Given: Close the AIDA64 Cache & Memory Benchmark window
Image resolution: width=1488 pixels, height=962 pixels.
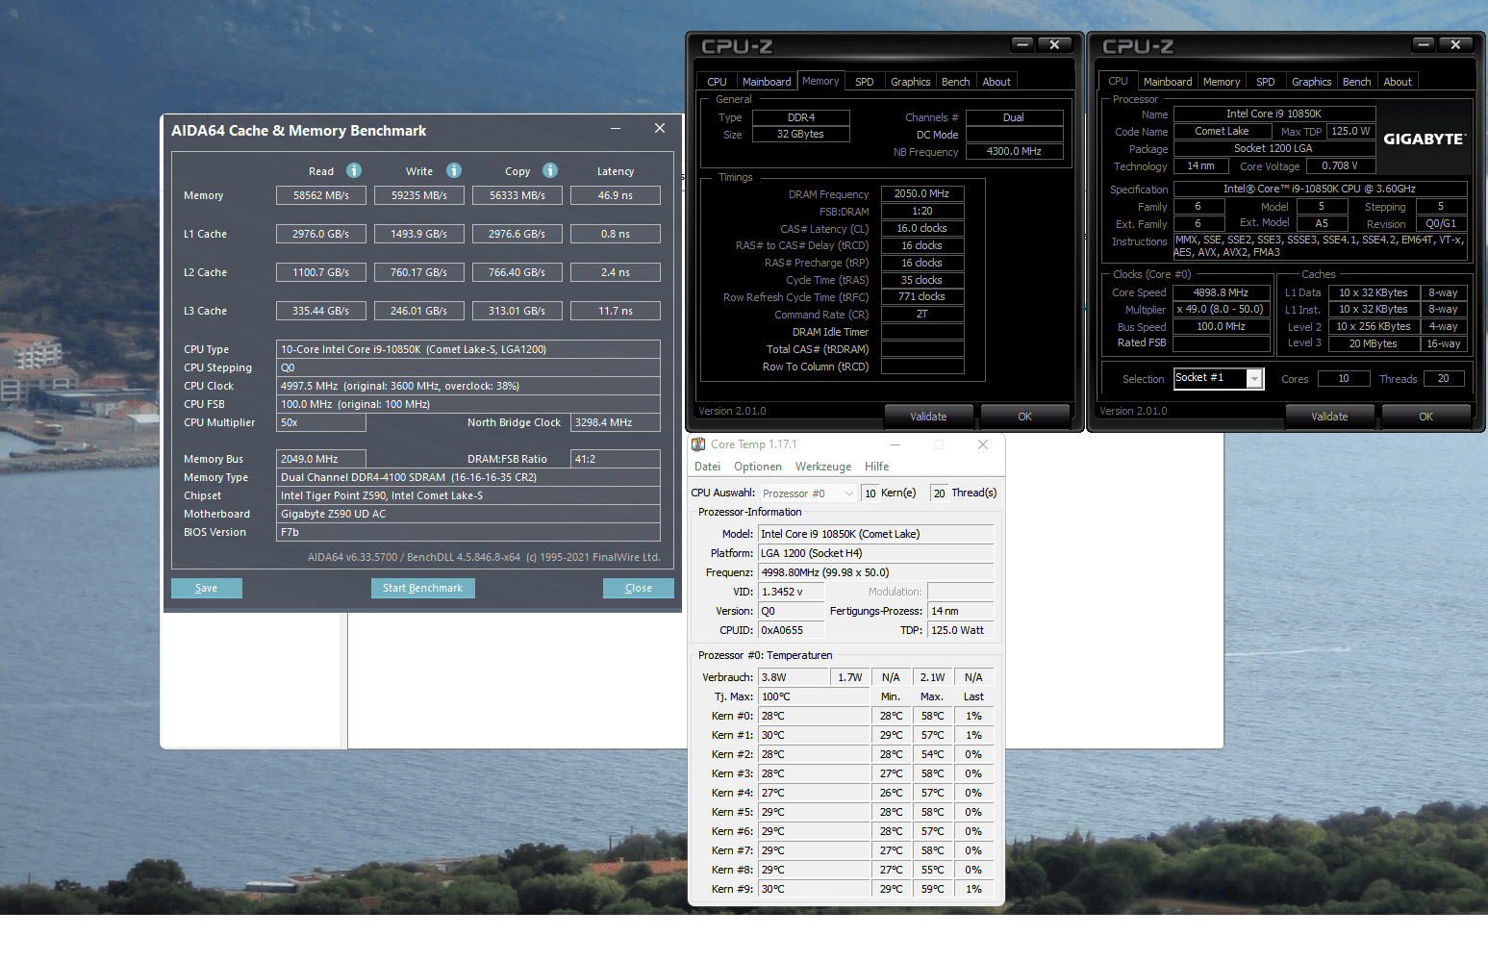Looking at the screenshot, I should [x=660, y=129].
